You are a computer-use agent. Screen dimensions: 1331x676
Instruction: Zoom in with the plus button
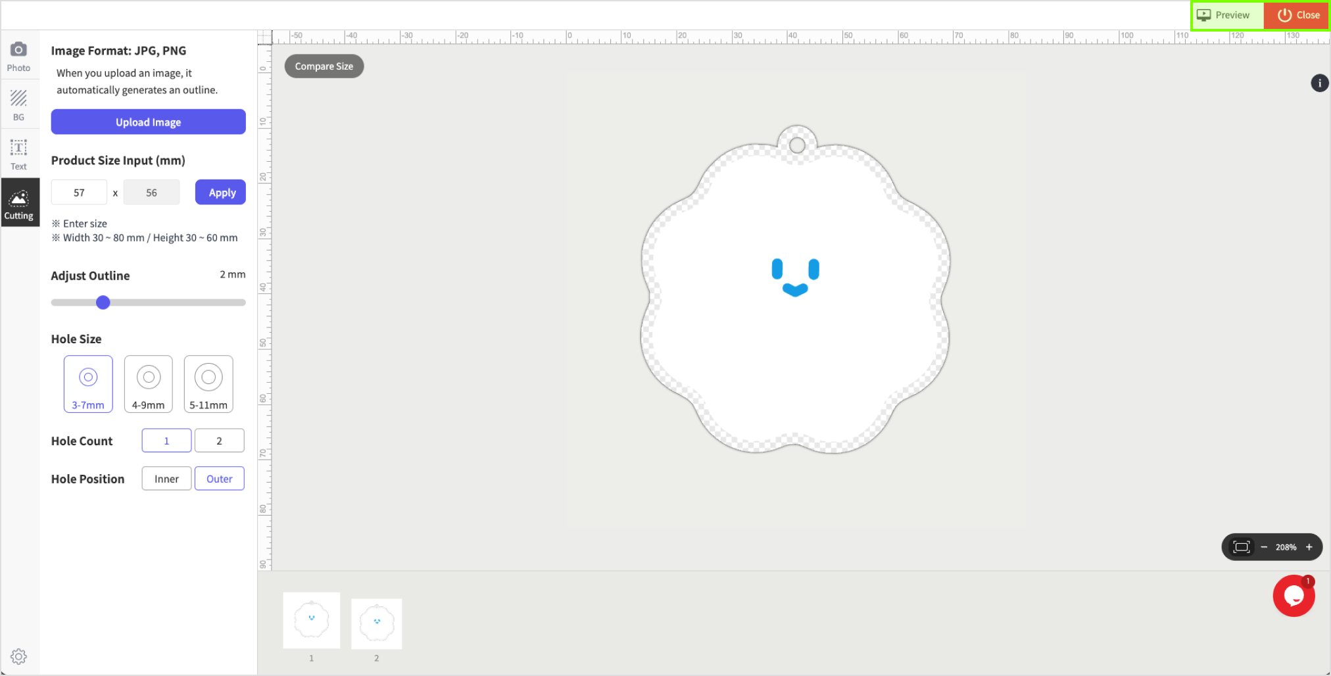(x=1309, y=547)
